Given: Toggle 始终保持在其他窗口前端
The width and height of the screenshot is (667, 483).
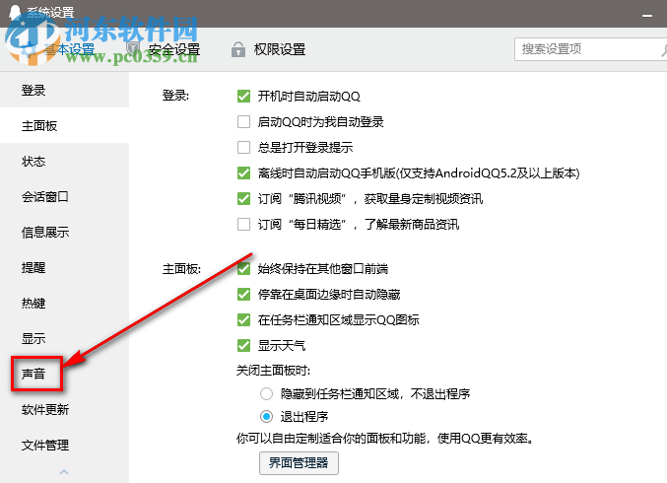Looking at the screenshot, I should (x=243, y=268).
